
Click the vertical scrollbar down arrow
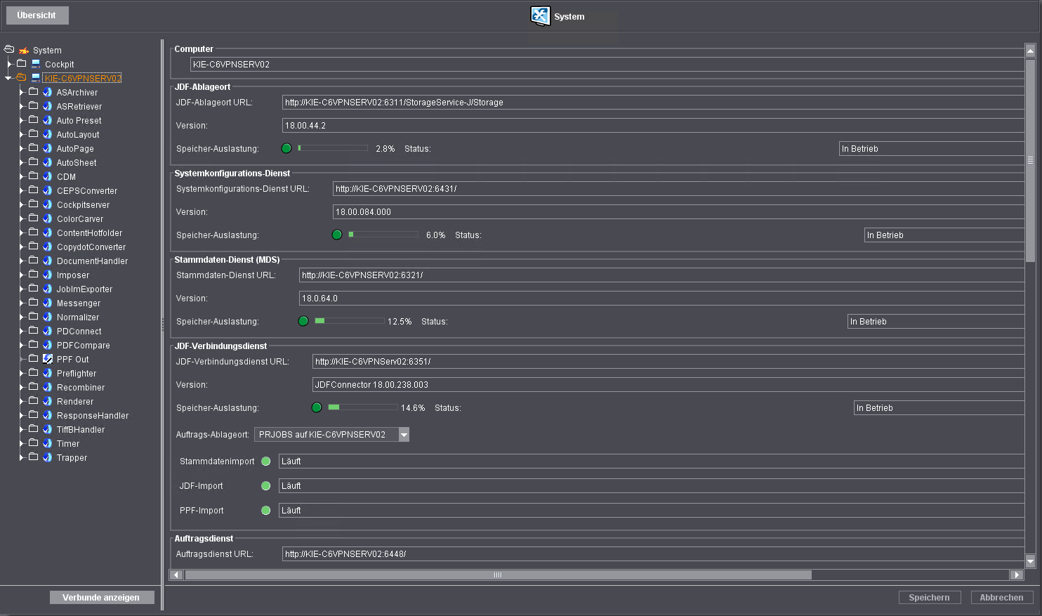(x=1030, y=561)
